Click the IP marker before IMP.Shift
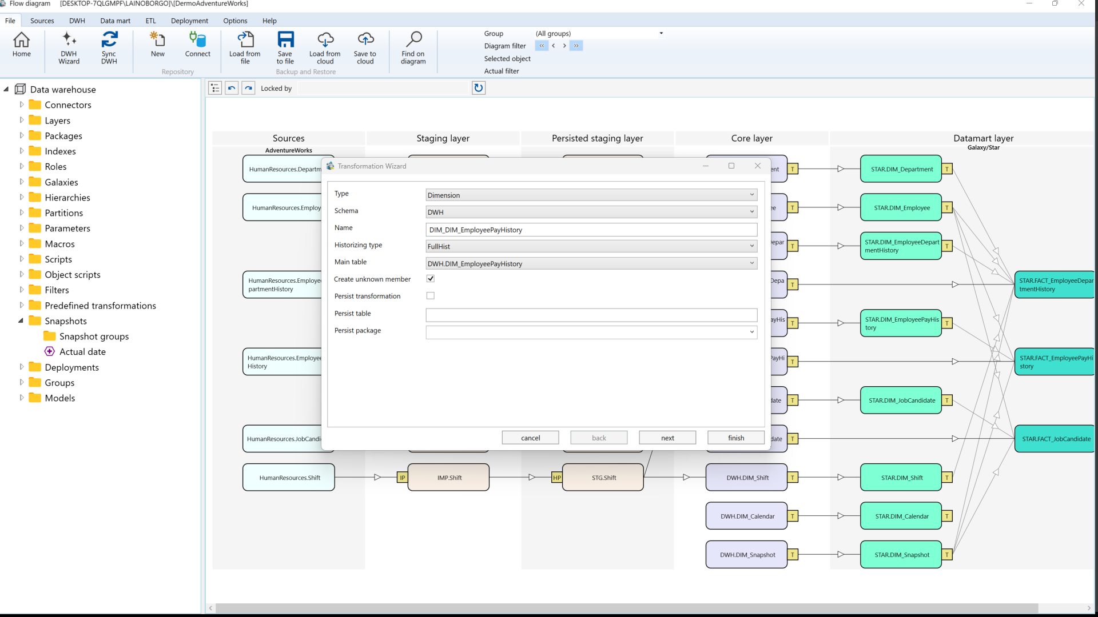Viewport: 1098px width, 617px height. [403, 478]
